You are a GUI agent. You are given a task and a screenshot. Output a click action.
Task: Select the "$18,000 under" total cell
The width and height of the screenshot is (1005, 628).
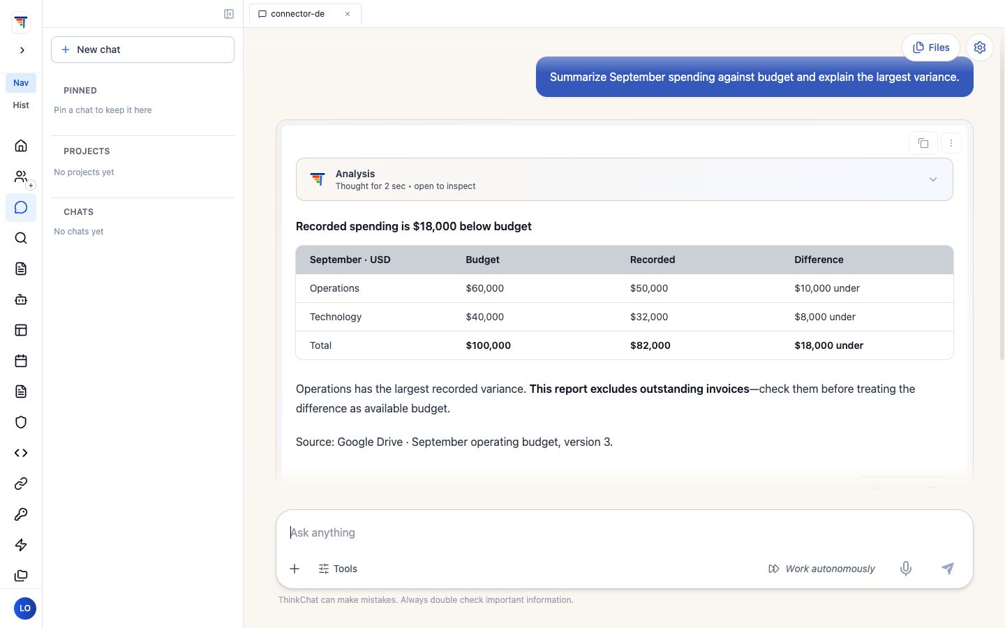tap(828, 345)
